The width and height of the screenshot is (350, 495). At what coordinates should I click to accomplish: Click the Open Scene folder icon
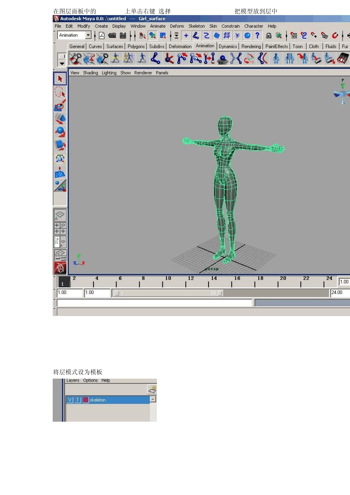(112, 35)
